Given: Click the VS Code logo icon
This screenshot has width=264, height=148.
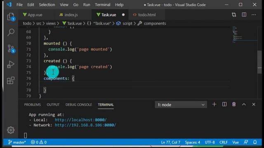Looking at the screenshot, I should (x=9, y=5).
